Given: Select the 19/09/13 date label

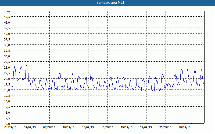Looking at the screenshot, I should [x=127, y=127].
